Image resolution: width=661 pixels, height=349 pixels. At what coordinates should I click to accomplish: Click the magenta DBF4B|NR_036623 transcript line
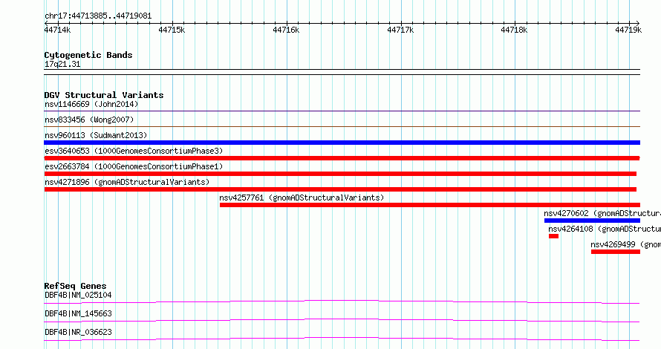coord(342,339)
